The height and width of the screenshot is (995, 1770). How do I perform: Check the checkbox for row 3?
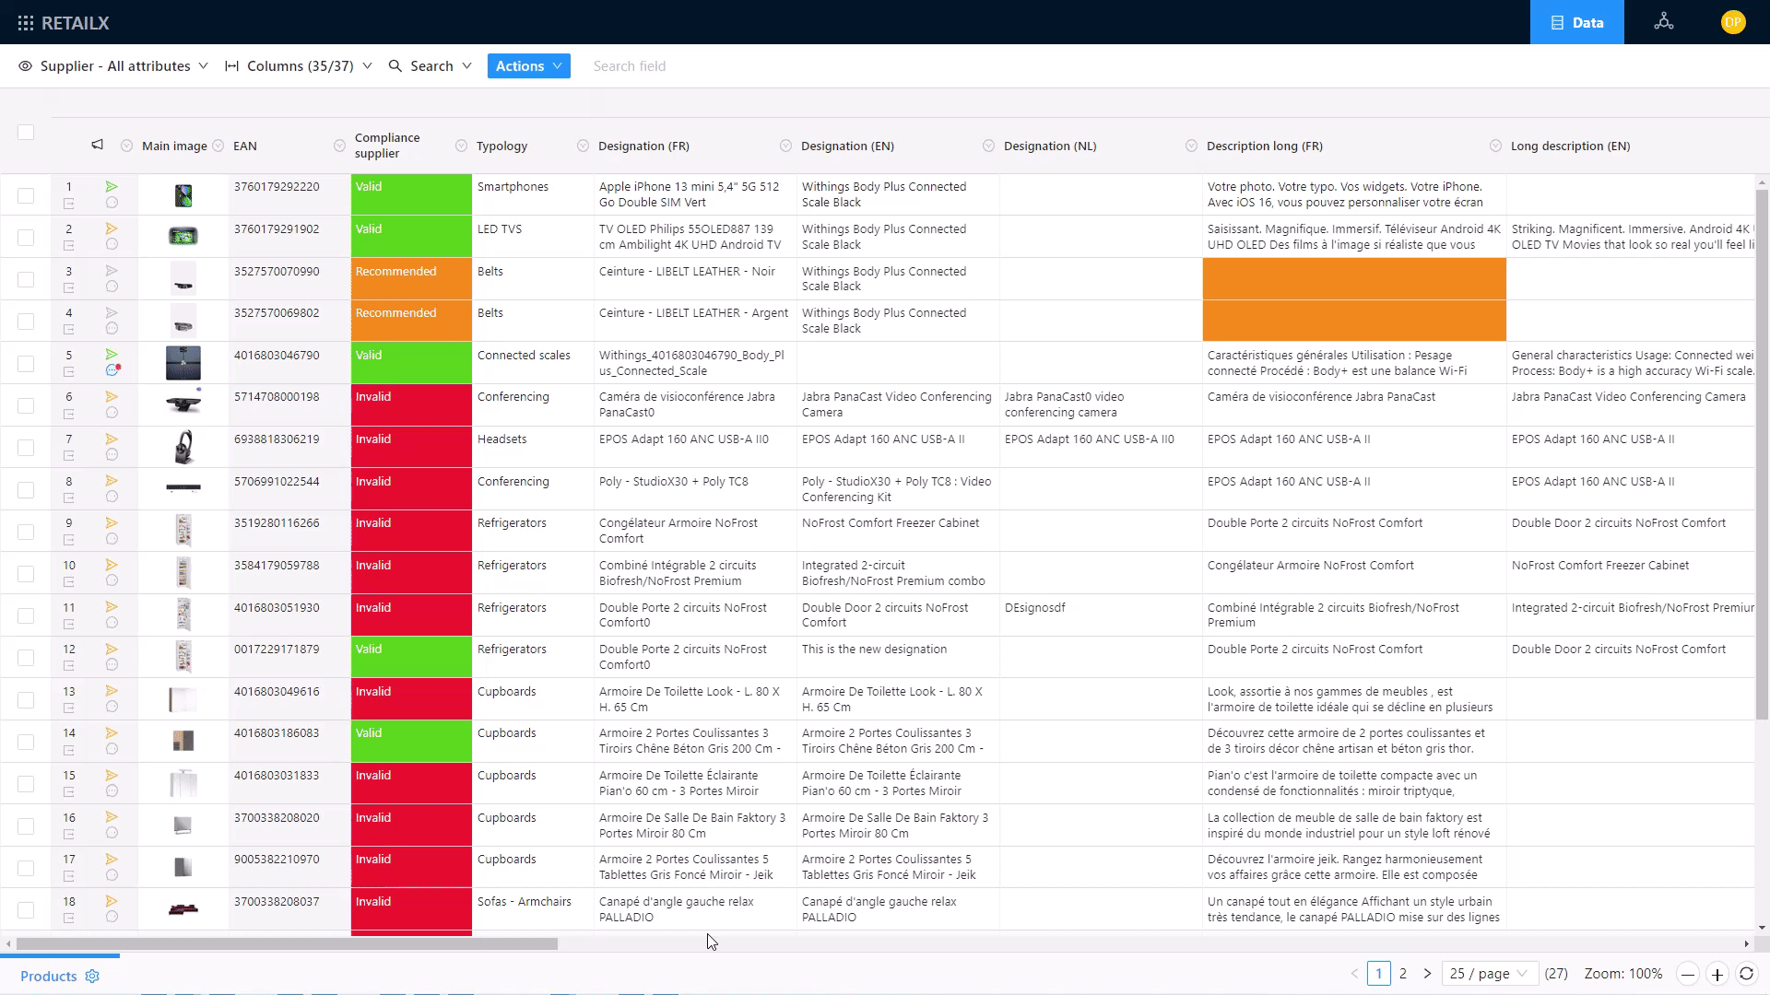click(x=26, y=279)
